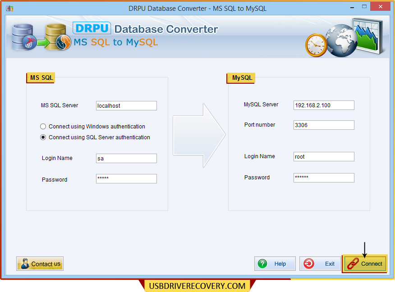
Task: Click the 'Port number' label text
Action: click(259, 125)
